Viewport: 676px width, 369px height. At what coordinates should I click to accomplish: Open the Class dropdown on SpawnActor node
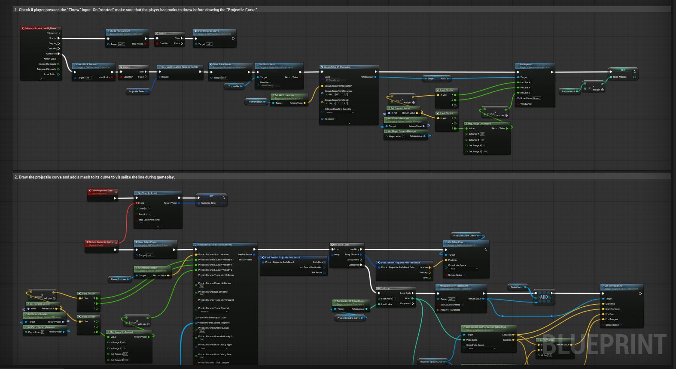pyautogui.click(x=332, y=80)
